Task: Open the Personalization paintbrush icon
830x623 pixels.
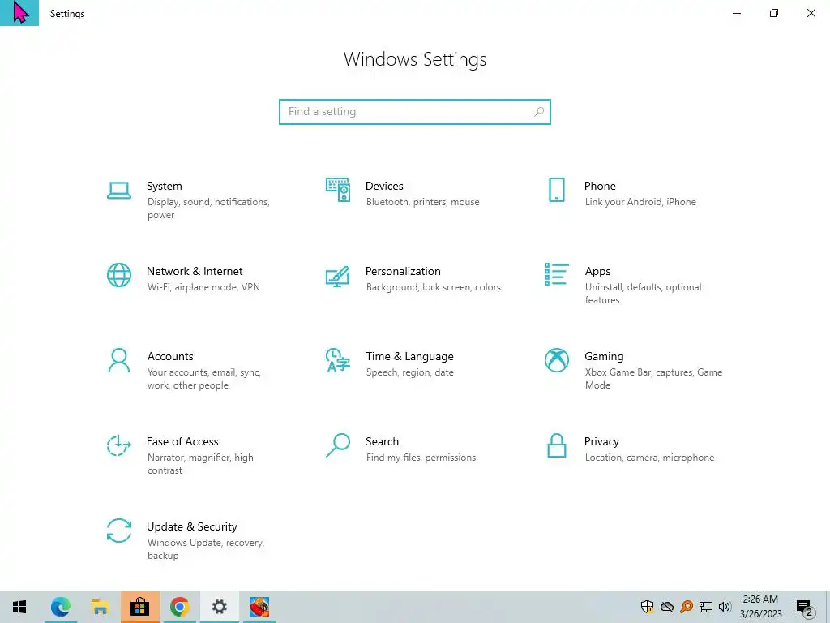Action: (x=338, y=276)
